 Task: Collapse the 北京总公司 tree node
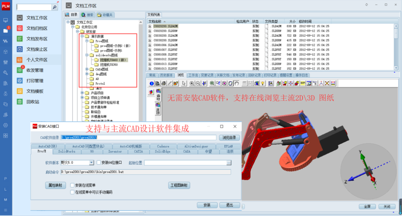click(73, 27)
